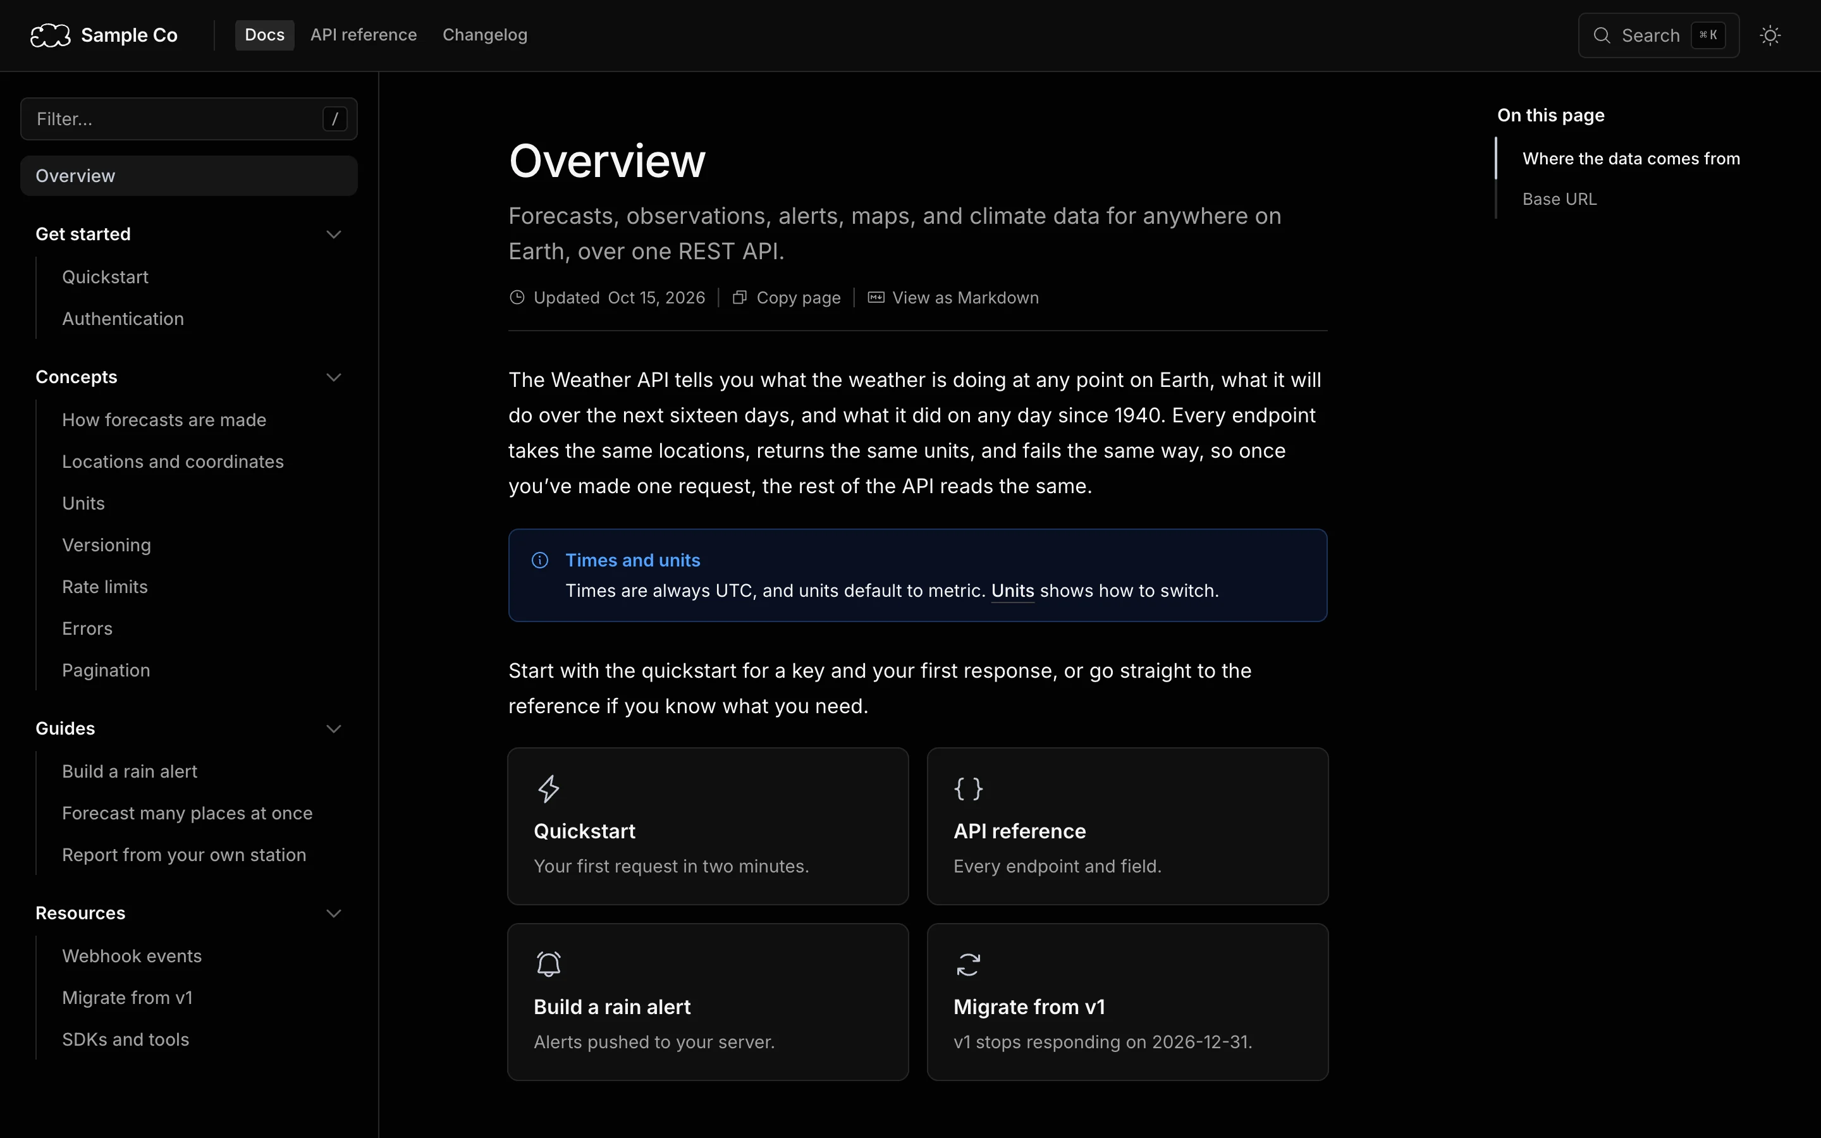Open SDKs and tools in the sidebar
Screen dimensions: 1821x1138
[126, 1039]
